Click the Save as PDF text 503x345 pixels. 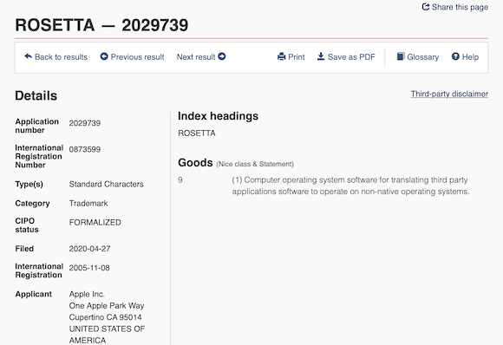click(x=351, y=57)
